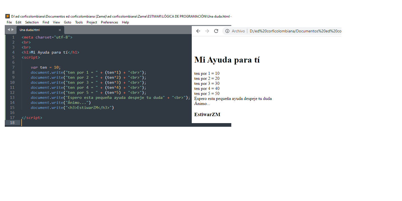
Task: Open the Project menu
Action: 92,22
